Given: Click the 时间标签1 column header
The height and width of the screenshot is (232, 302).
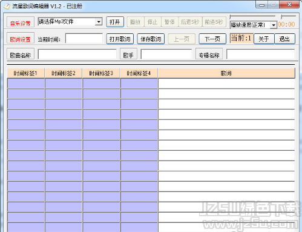Looking at the screenshot, I should 25,73.
